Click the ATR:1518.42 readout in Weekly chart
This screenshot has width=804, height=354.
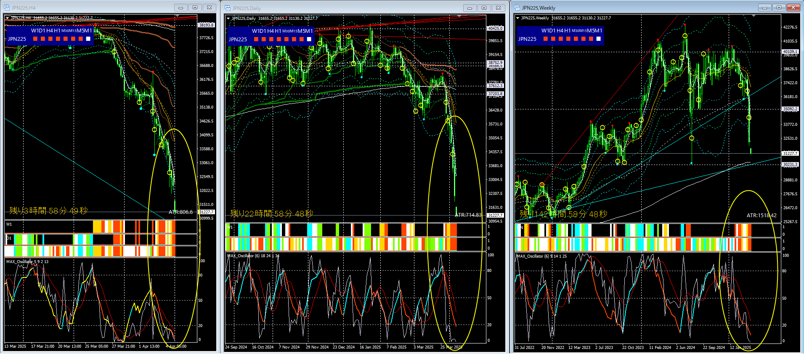point(762,216)
